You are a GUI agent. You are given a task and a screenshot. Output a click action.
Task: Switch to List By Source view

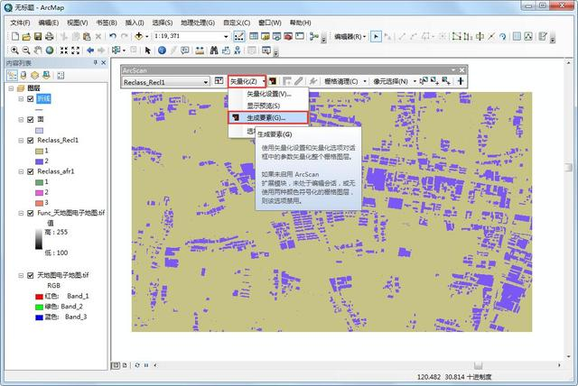point(23,76)
